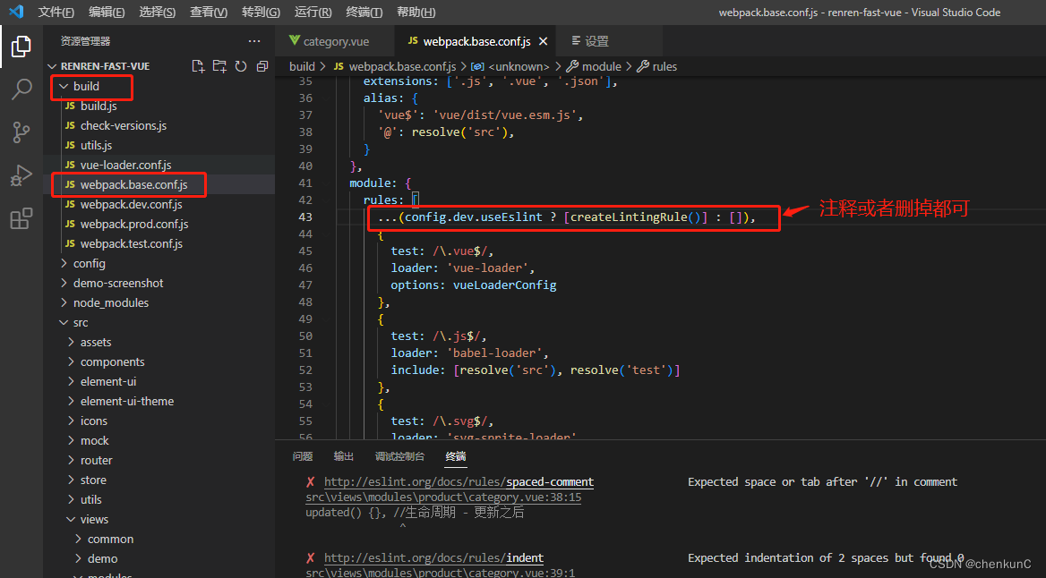Open 选择(S) menu
The image size is (1046, 578).
point(158,12)
